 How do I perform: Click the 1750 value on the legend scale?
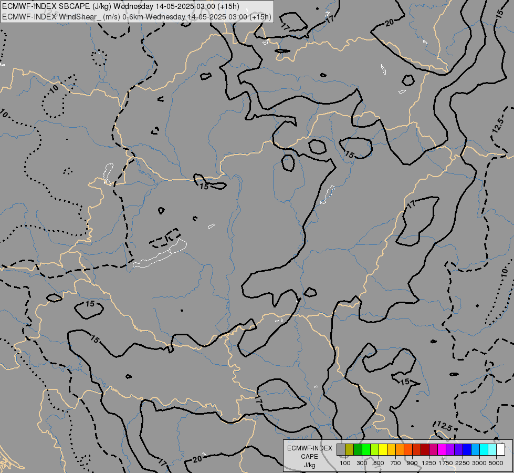pyautogui.click(x=446, y=463)
